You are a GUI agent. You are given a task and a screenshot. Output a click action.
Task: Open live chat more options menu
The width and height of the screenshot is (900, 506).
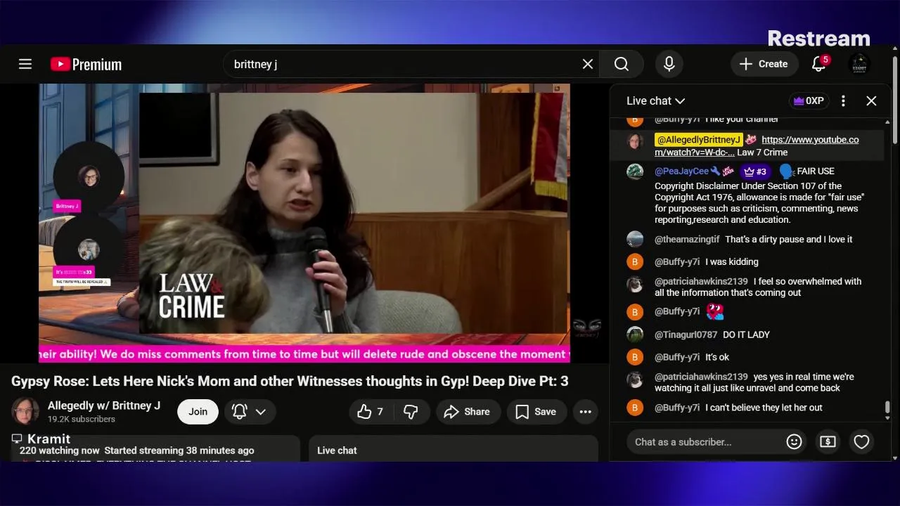click(843, 100)
